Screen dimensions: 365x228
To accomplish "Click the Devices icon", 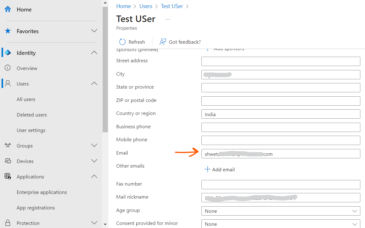I will [8, 161].
